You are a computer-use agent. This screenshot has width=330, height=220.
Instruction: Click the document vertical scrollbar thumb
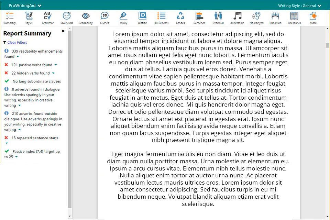point(327,45)
